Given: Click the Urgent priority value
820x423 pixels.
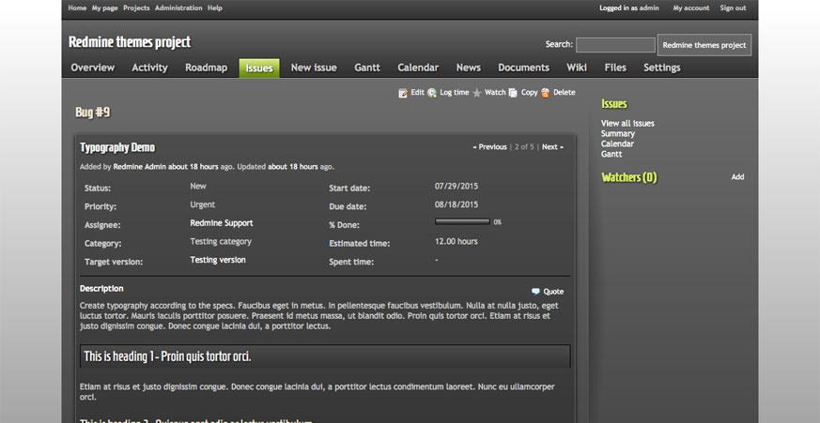Looking at the screenshot, I should click(x=202, y=204).
